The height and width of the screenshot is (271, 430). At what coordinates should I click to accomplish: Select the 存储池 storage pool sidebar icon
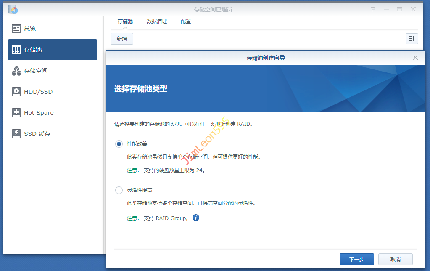tap(16, 50)
